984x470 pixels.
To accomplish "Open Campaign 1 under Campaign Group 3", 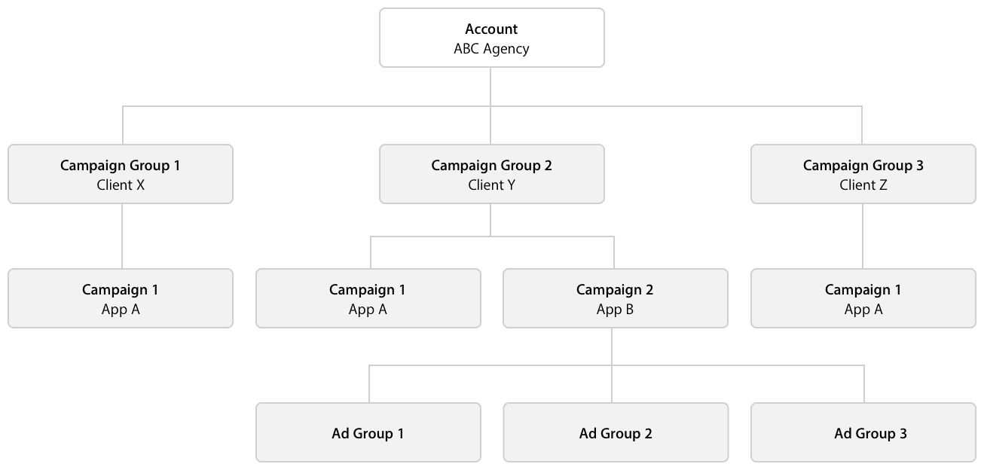I will [863, 298].
